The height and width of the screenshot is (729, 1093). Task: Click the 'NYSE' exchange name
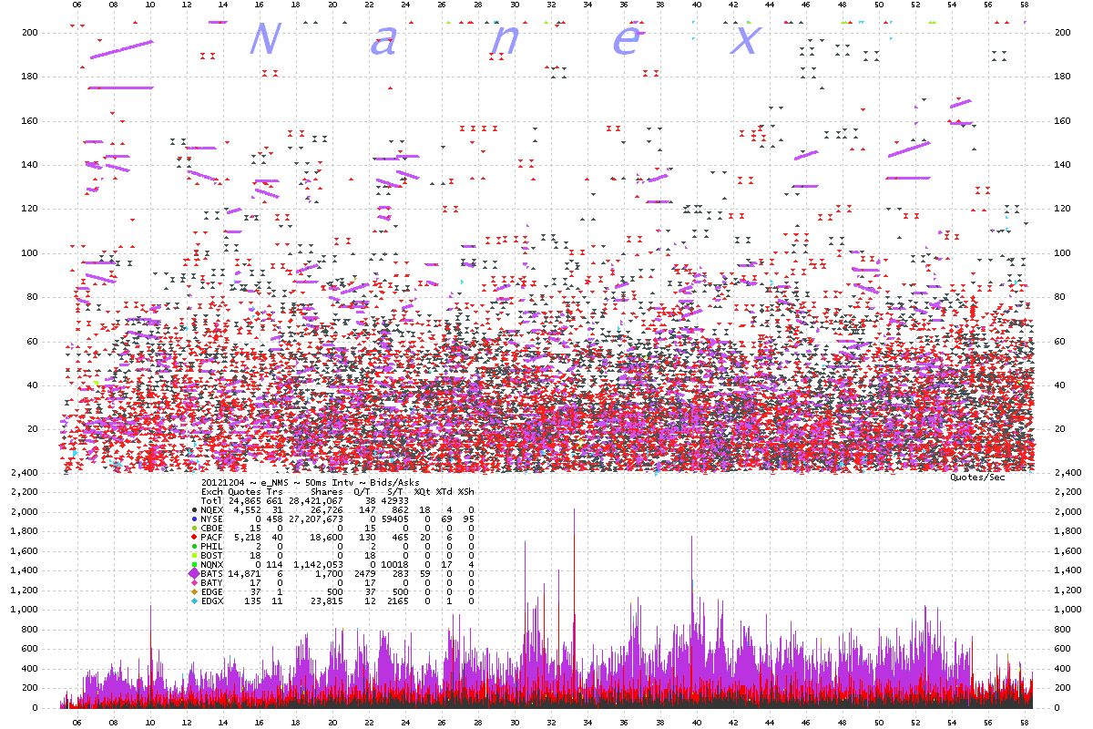[211, 519]
